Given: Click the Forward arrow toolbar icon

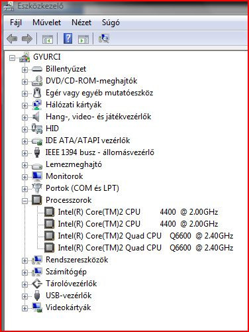Looking at the screenshot, I should [x=27, y=38].
